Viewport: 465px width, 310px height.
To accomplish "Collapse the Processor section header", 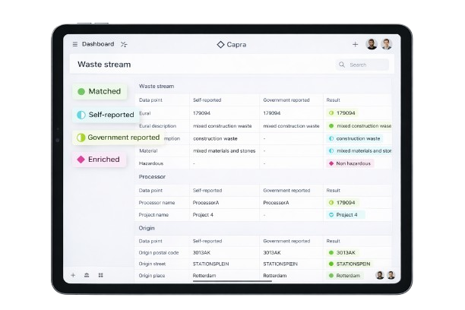I will (152, 176).
